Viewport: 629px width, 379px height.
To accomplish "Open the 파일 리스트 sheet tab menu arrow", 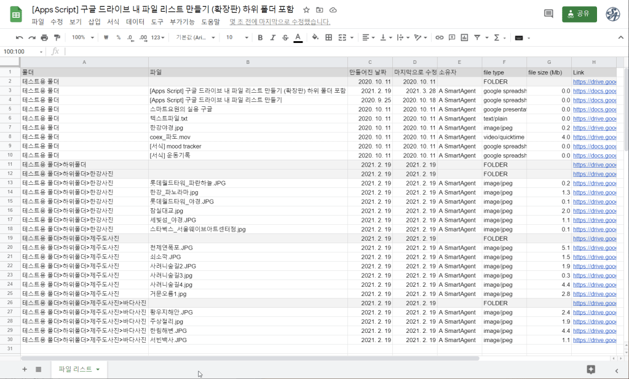I will click(98, 369).
